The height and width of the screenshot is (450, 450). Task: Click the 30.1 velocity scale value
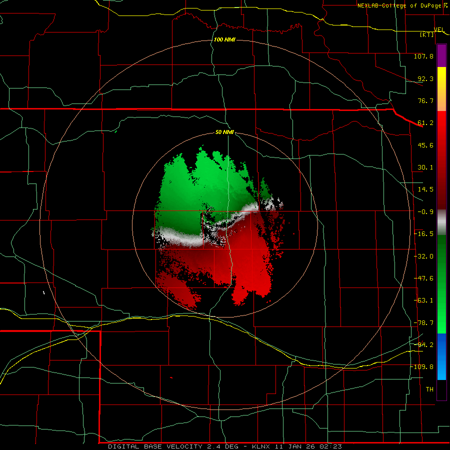[425, 167]
